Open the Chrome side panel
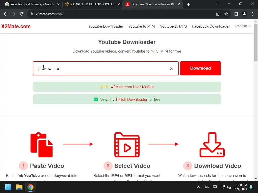This screenshot has width=258, height=193. [236, 14]
